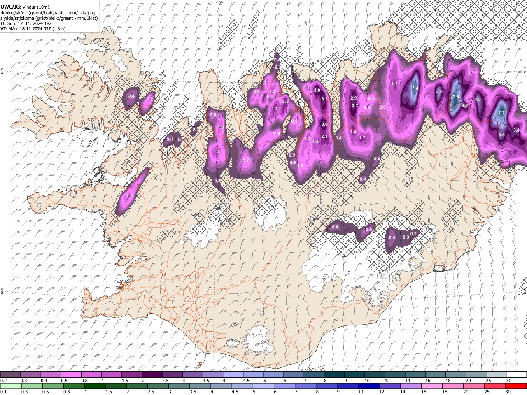
Task: Click the 3.2 value label on the map
Action: click(324, 99)
